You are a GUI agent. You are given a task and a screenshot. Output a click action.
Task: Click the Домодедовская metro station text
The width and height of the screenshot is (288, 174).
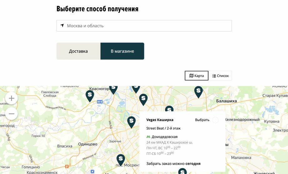click(x=165, y=137)
